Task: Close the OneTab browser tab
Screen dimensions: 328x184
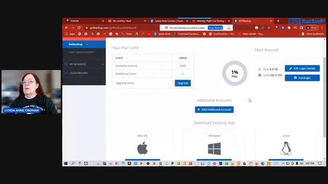Action: (x=103, y=21)
